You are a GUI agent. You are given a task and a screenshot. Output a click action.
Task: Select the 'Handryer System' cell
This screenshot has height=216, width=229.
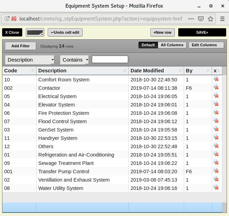82,138
